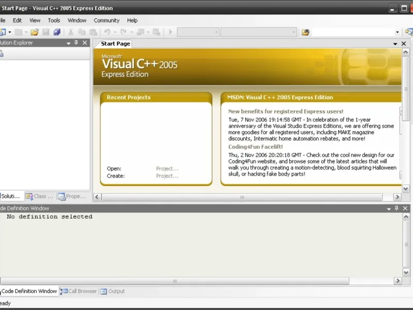Screen dimensions: 413x310
Task: Click Start Page scroll up arrow
Action: coord(406,52)
